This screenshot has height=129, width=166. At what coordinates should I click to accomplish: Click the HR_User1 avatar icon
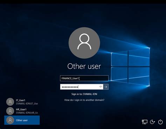pos(10,111)
